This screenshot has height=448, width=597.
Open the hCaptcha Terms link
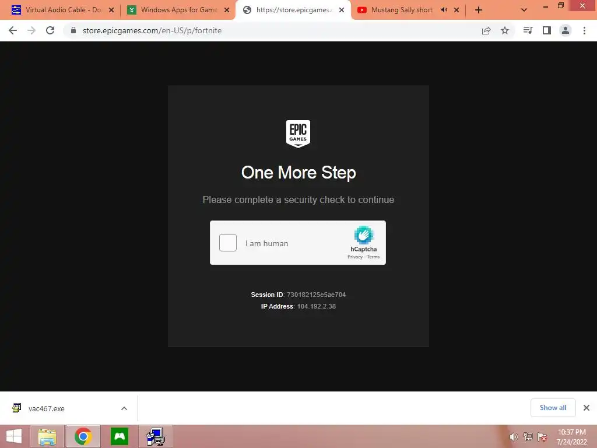(373, 257)
